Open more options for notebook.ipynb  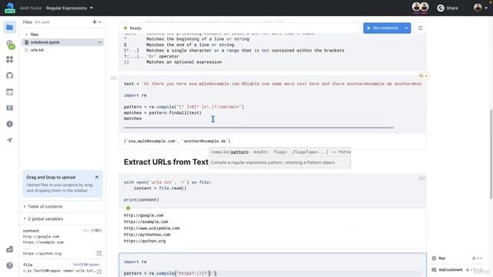pyautogui.click(x=99, y=42)
